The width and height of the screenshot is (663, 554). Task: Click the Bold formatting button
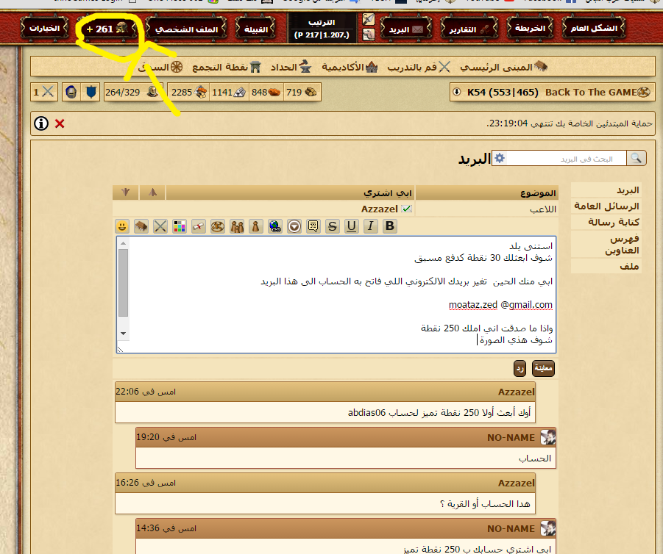coord(389,226)
